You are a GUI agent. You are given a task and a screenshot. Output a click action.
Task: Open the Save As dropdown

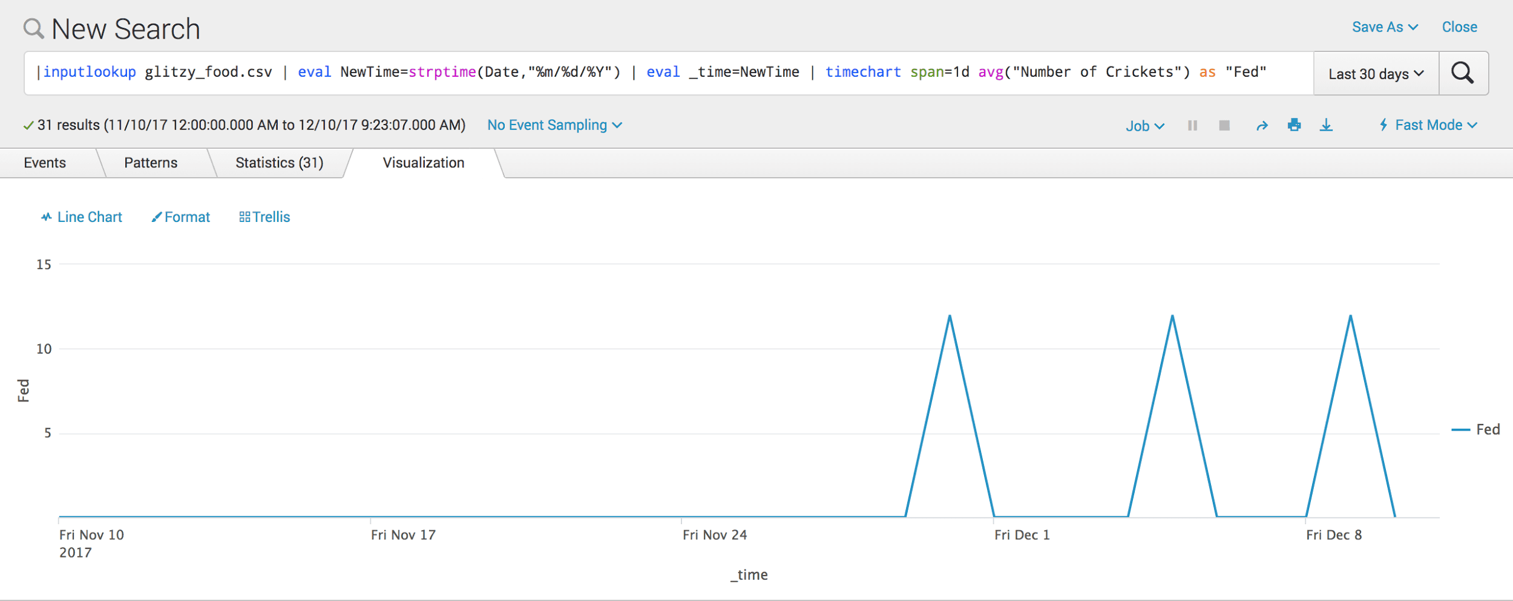point(1385,27)
